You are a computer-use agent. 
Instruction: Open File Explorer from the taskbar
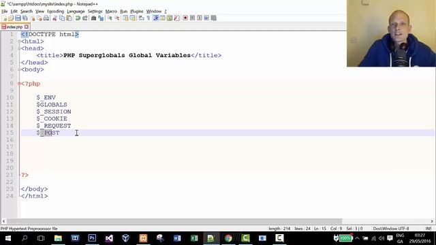(58, 238)
